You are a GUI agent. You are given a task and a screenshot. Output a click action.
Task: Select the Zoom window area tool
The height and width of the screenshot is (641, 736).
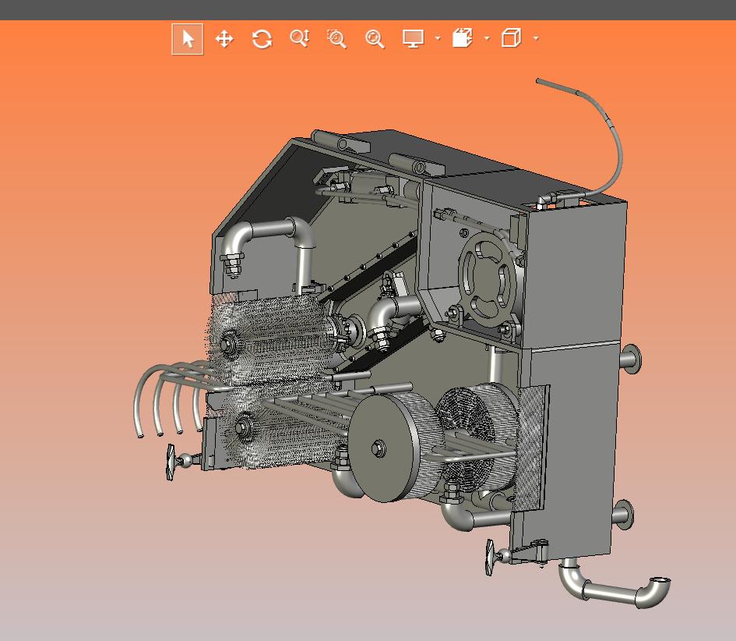point(336,39)
